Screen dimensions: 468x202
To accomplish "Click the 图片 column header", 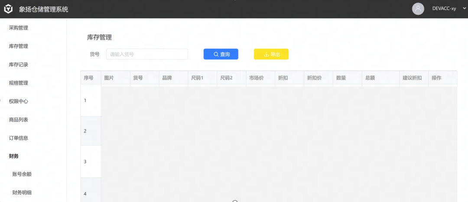I will coord(116,78).
